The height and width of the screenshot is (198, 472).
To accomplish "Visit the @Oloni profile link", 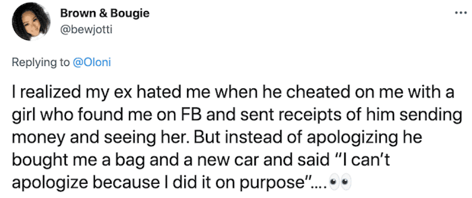I will [x=92, y=62].
